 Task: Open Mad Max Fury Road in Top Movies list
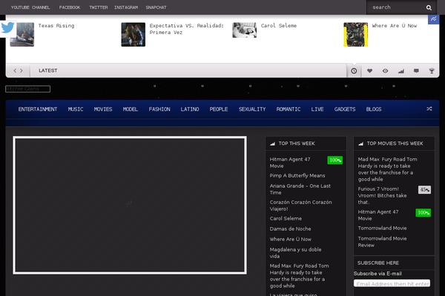387,169
